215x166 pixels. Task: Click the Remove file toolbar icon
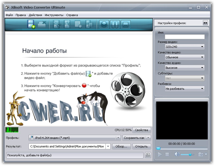(42, 24)
